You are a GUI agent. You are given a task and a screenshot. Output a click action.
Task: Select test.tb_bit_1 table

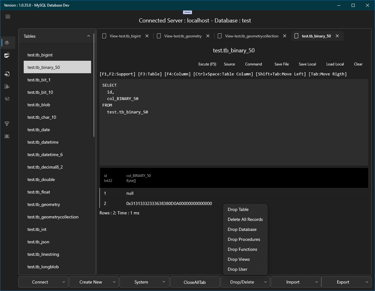(57, 80)
